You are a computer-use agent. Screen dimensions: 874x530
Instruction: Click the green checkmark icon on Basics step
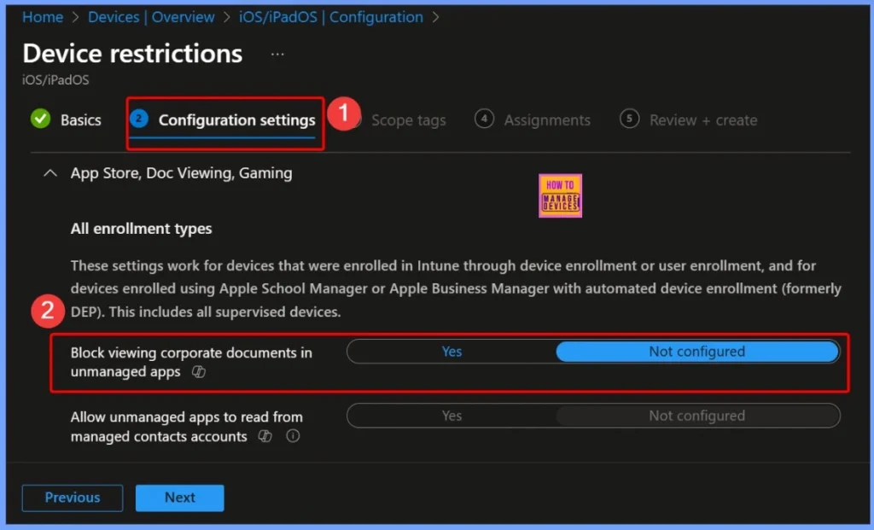tap(39, 119)
